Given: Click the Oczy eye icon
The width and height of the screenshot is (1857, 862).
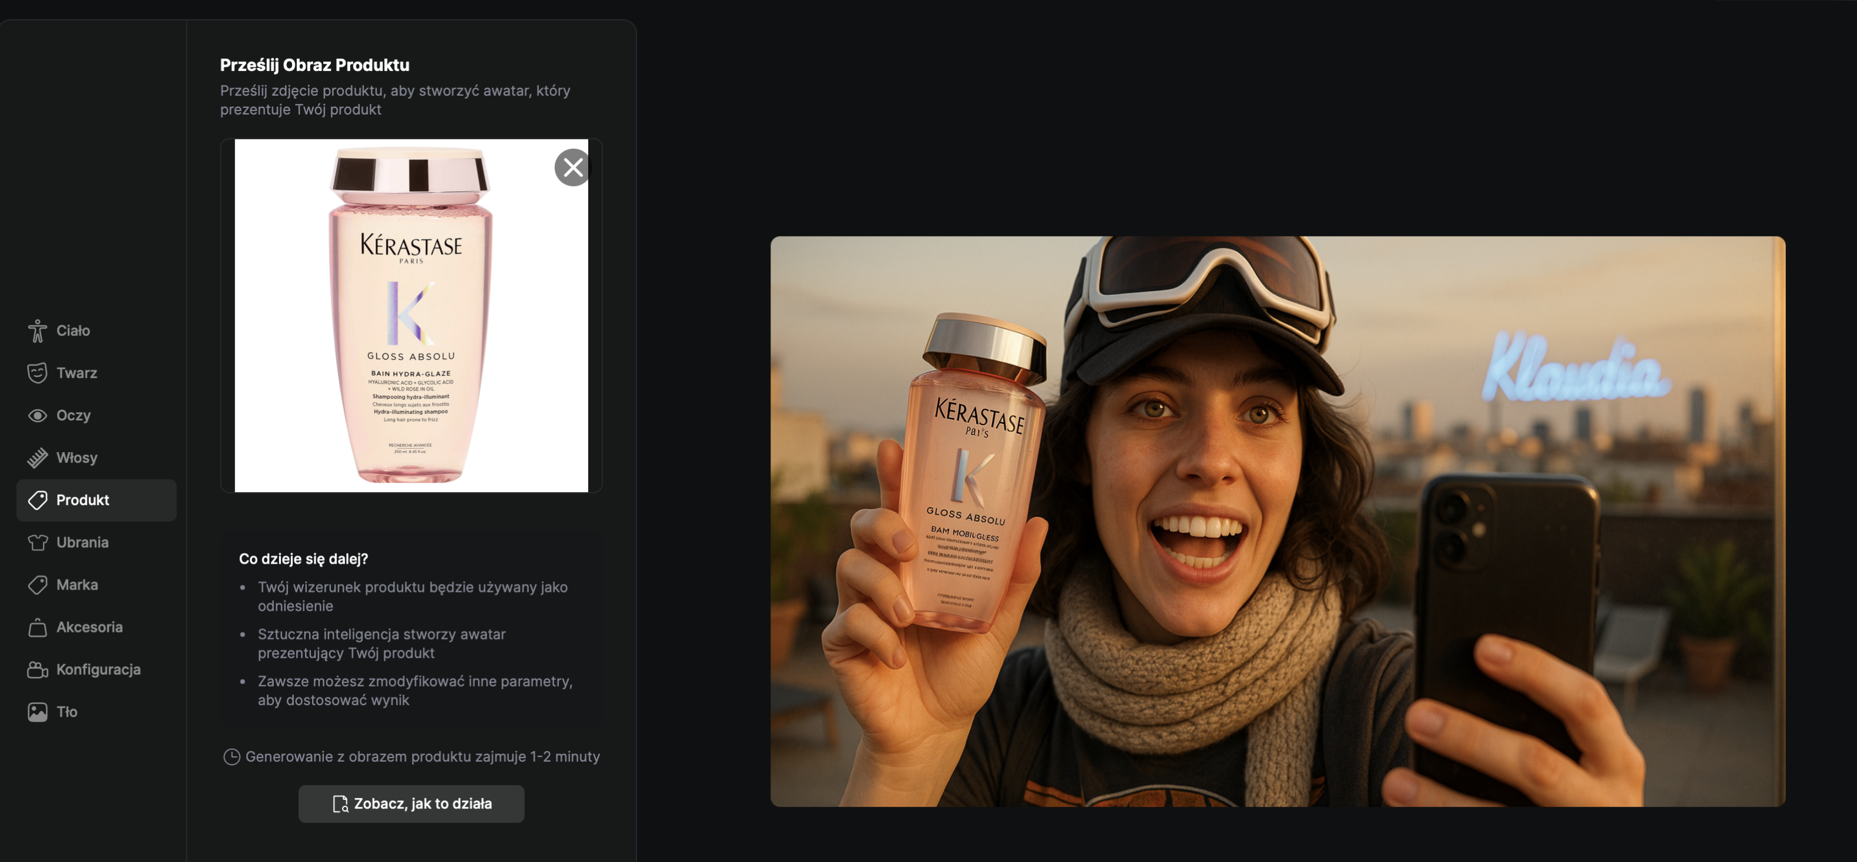Looking at the screenshot, I should point(38,416).
